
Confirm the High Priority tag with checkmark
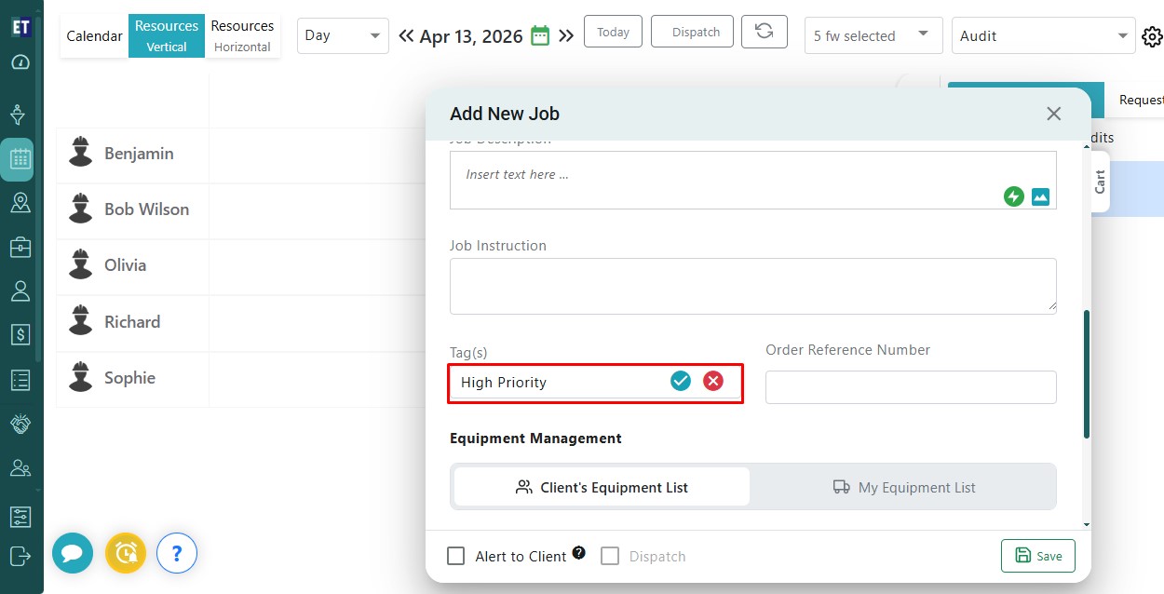[681, 381]
